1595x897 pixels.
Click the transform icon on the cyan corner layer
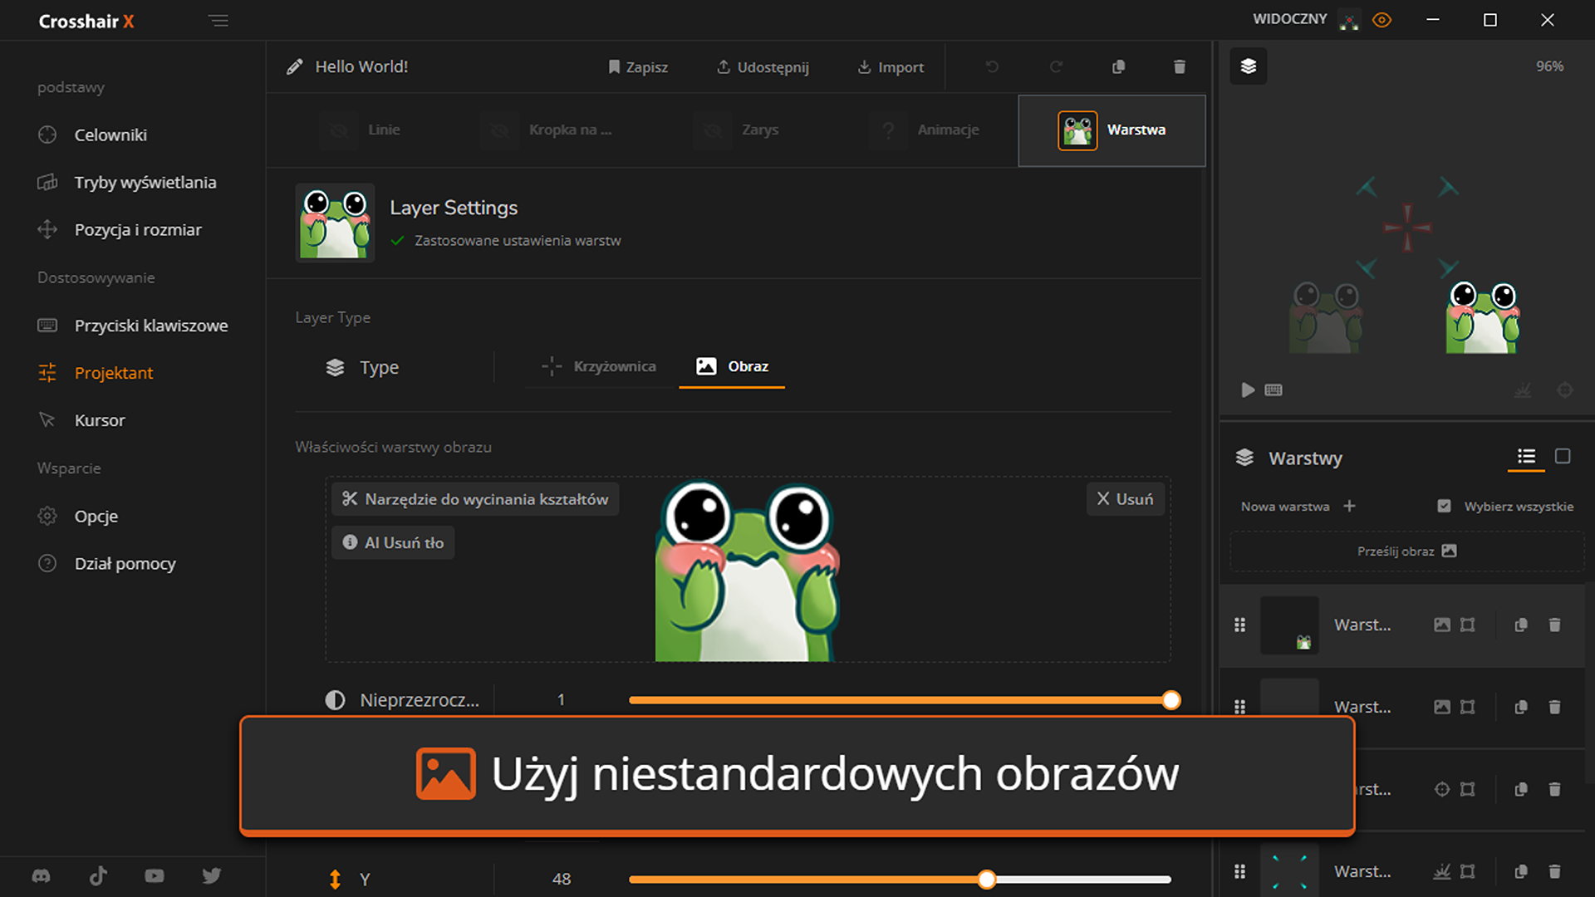1468,871
